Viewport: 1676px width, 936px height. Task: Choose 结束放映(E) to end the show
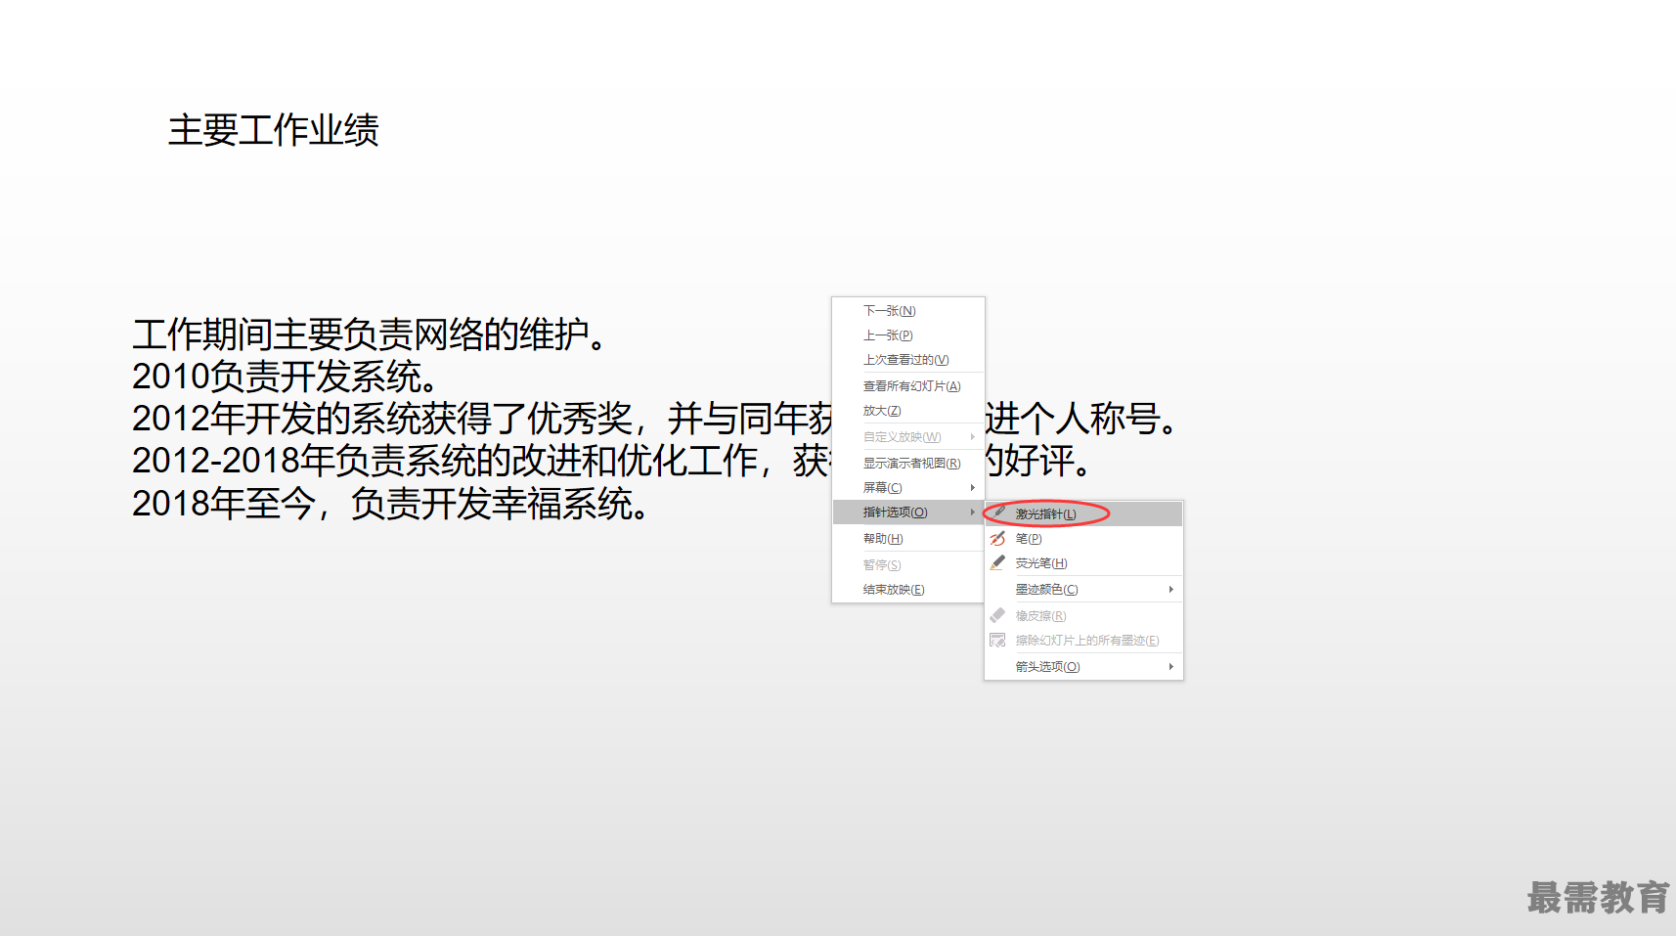click(908, 589)
